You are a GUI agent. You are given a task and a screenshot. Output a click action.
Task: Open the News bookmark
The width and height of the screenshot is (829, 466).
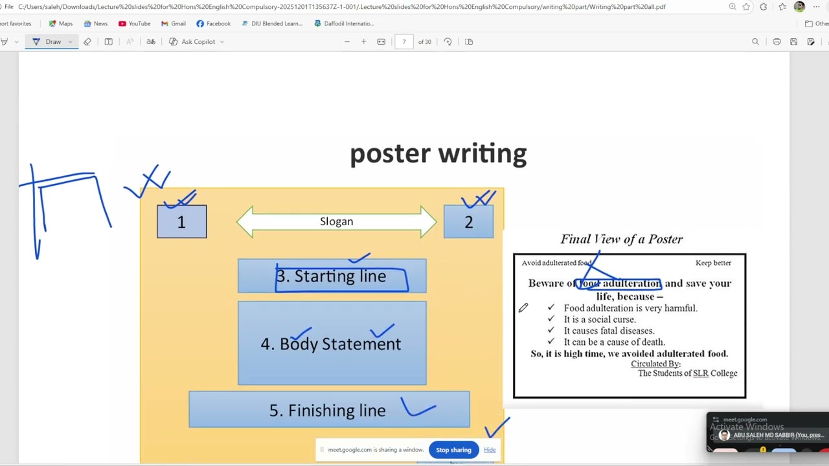pos(96,23)
